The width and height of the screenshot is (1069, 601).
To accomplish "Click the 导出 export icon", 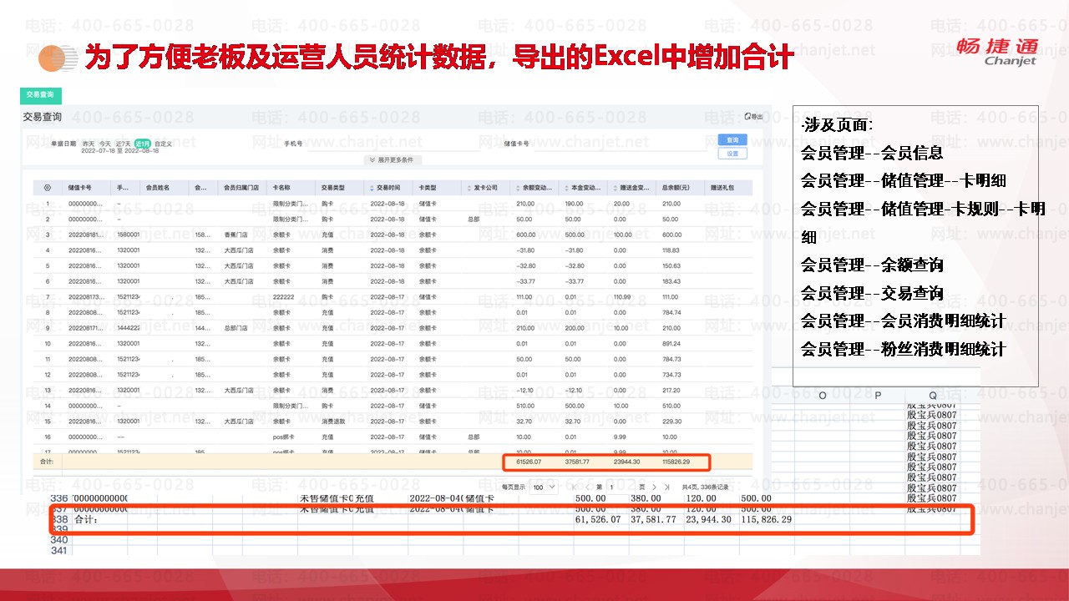I will click(x=752, y=117).
